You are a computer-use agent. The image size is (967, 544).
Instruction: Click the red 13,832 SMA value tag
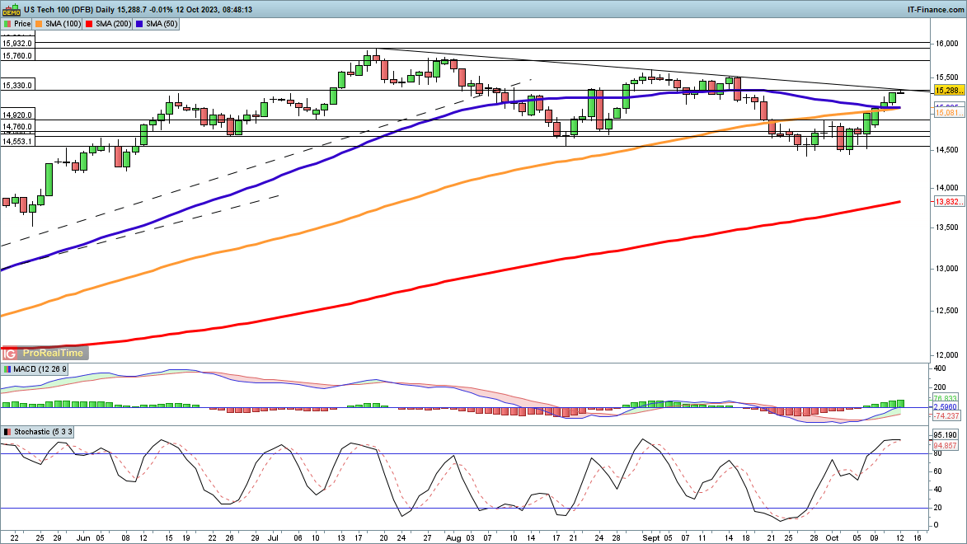point(949,202)
